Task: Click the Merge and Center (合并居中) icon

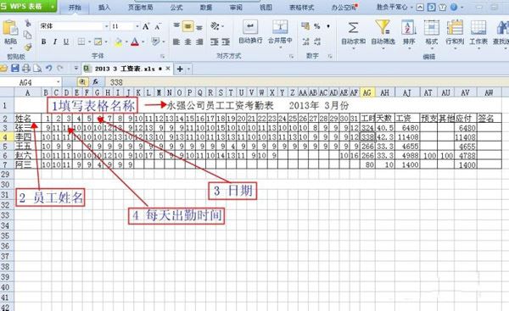Action: click(x=280, y=27)
